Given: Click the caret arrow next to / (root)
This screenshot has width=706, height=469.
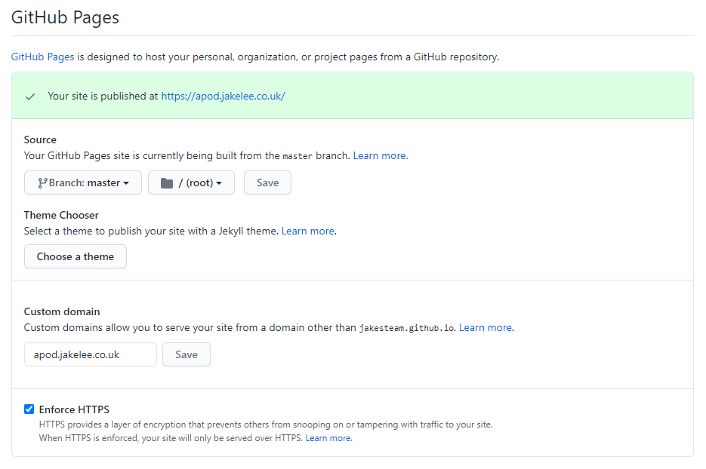Looking at the screenshot, I should 219,183.
